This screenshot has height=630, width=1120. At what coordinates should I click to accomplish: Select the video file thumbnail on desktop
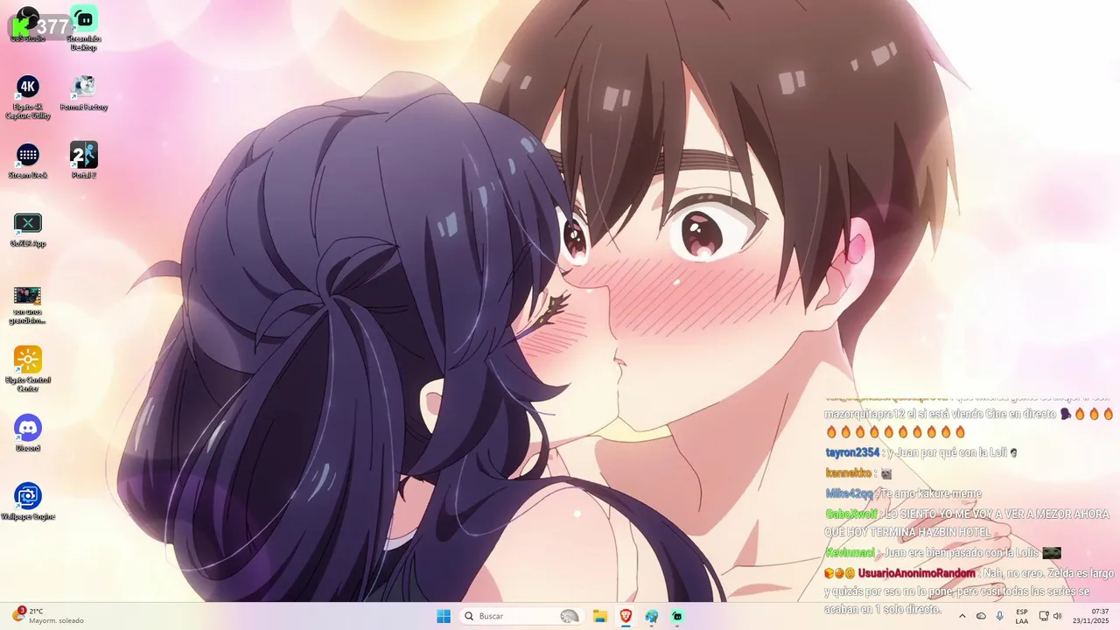(28, 304)
